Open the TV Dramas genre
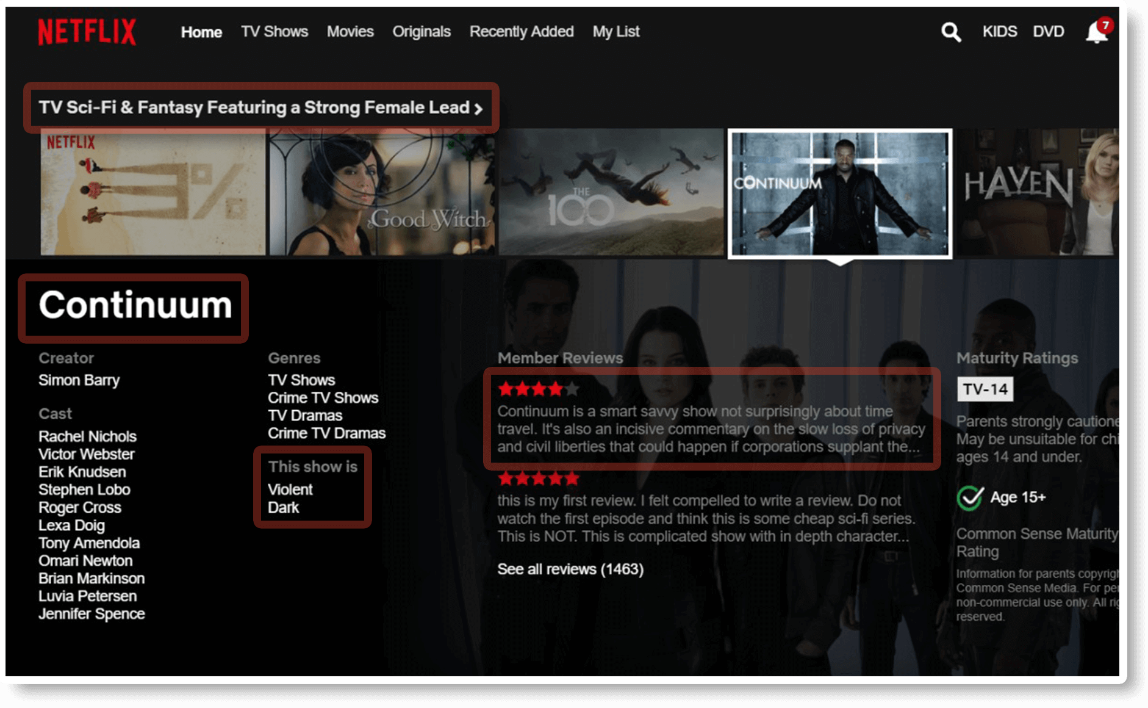 305,416
